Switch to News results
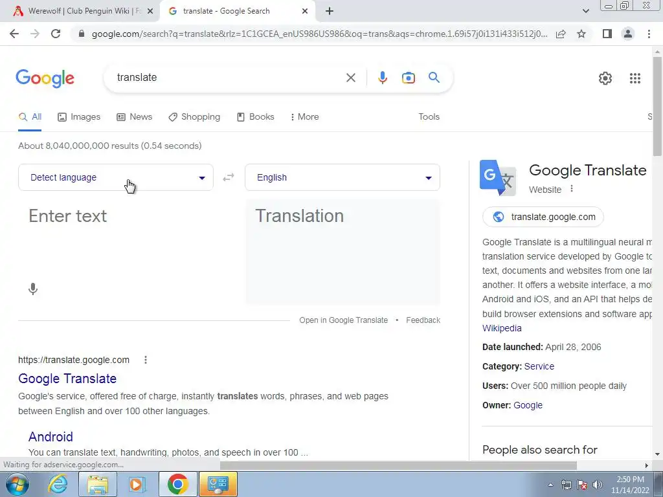Viewport: 663px width, 497px height. pos(135,117)
